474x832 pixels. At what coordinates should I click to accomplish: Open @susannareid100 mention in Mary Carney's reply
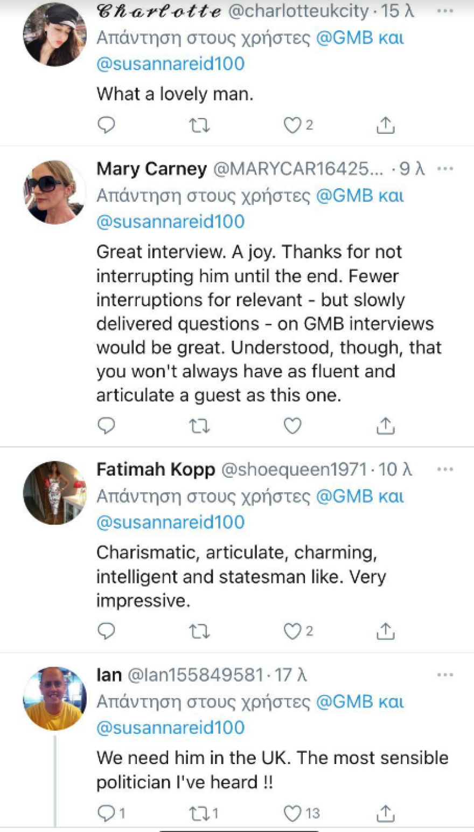tap(170, 222)
